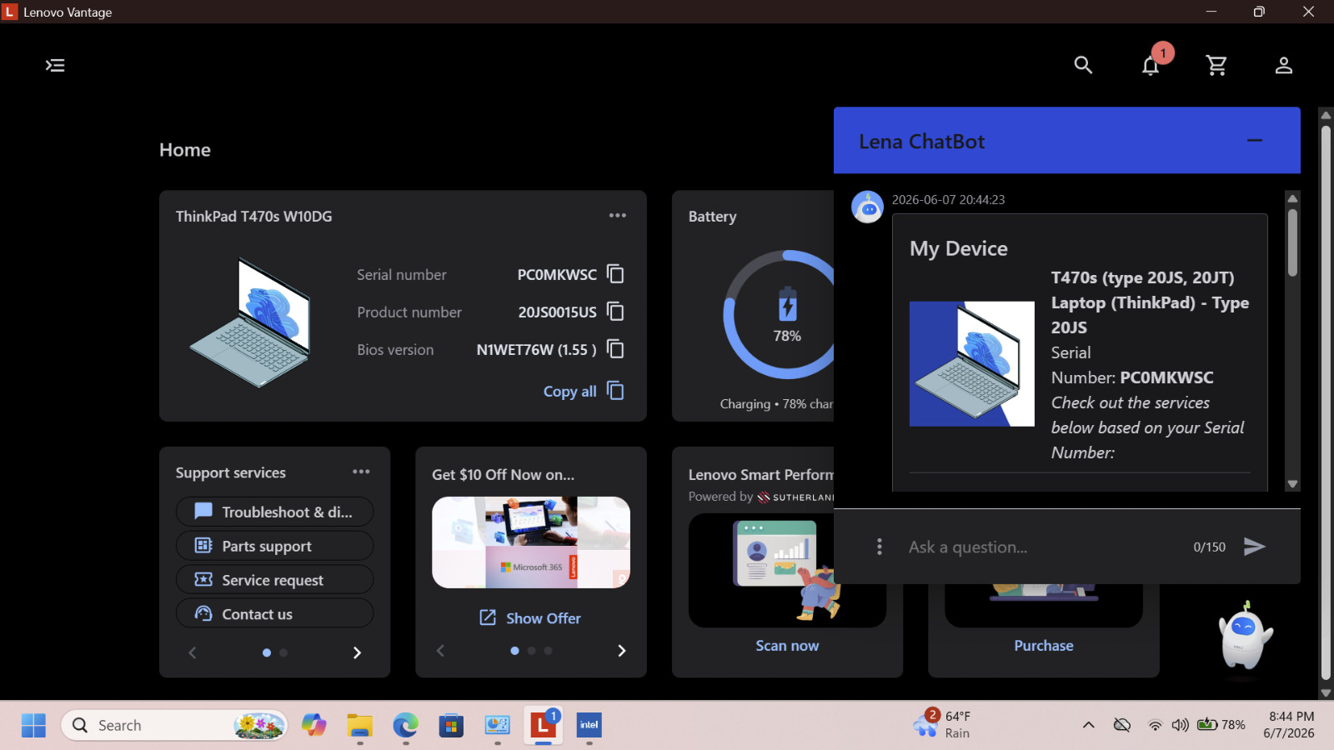Click the Serial number label PC0MKWSC text
Screen dimensions: 1334x750
coord(557,274)
